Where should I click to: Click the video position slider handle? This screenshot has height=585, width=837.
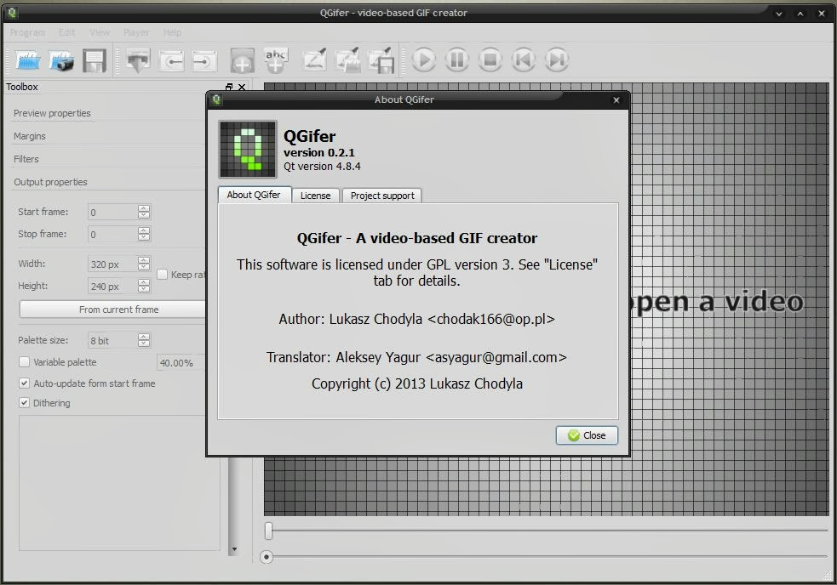click(x=268, y=530)
